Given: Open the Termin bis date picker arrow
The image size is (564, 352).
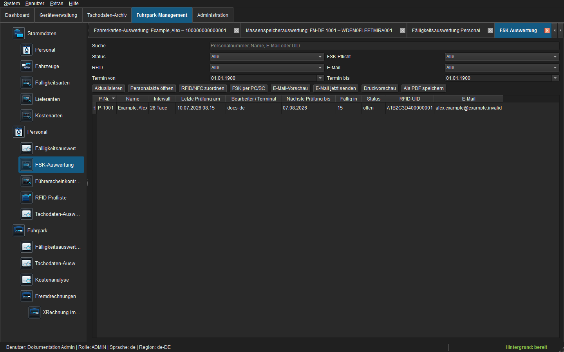Looking at the screenshot, I should point(555,78).
